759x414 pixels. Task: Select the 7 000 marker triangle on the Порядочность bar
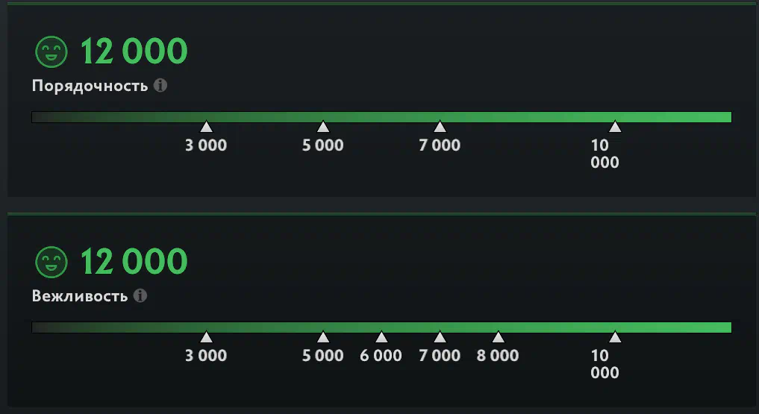click(440, 127)
